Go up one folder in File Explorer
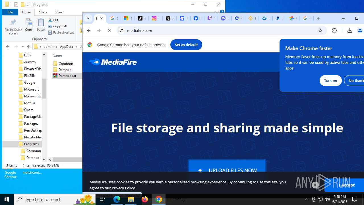Viewport: 364px width, 205px height. tap(28, 47)
